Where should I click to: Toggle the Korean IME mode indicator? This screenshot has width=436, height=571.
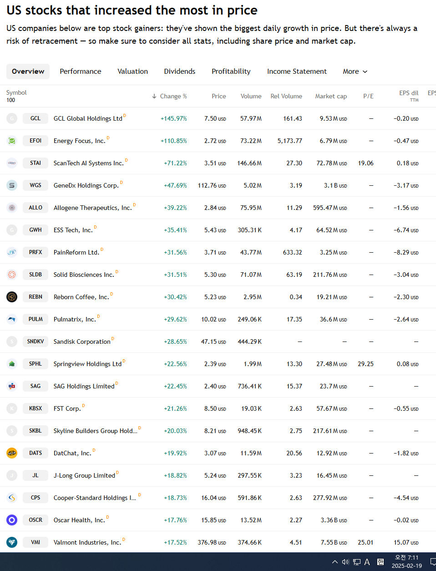(x=380, y=562)
